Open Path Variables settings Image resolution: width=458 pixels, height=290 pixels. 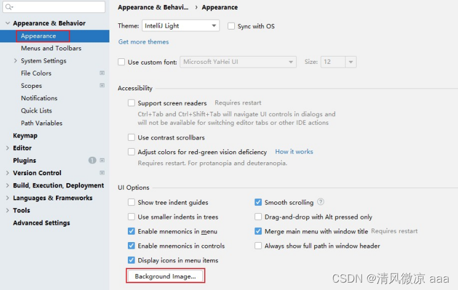pos(42,123)
